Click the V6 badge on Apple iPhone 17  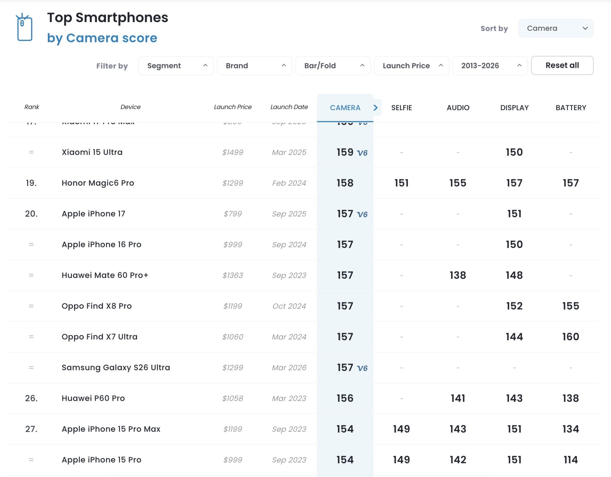click(362, 215)
